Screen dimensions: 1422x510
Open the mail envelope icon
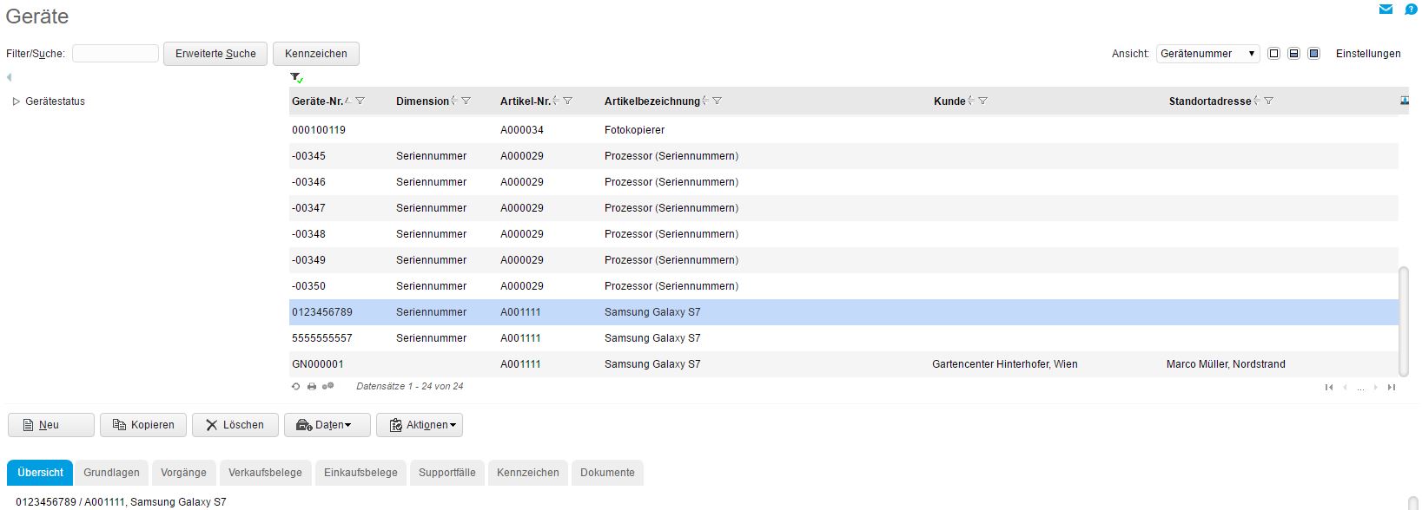[x=1386, y=10]
